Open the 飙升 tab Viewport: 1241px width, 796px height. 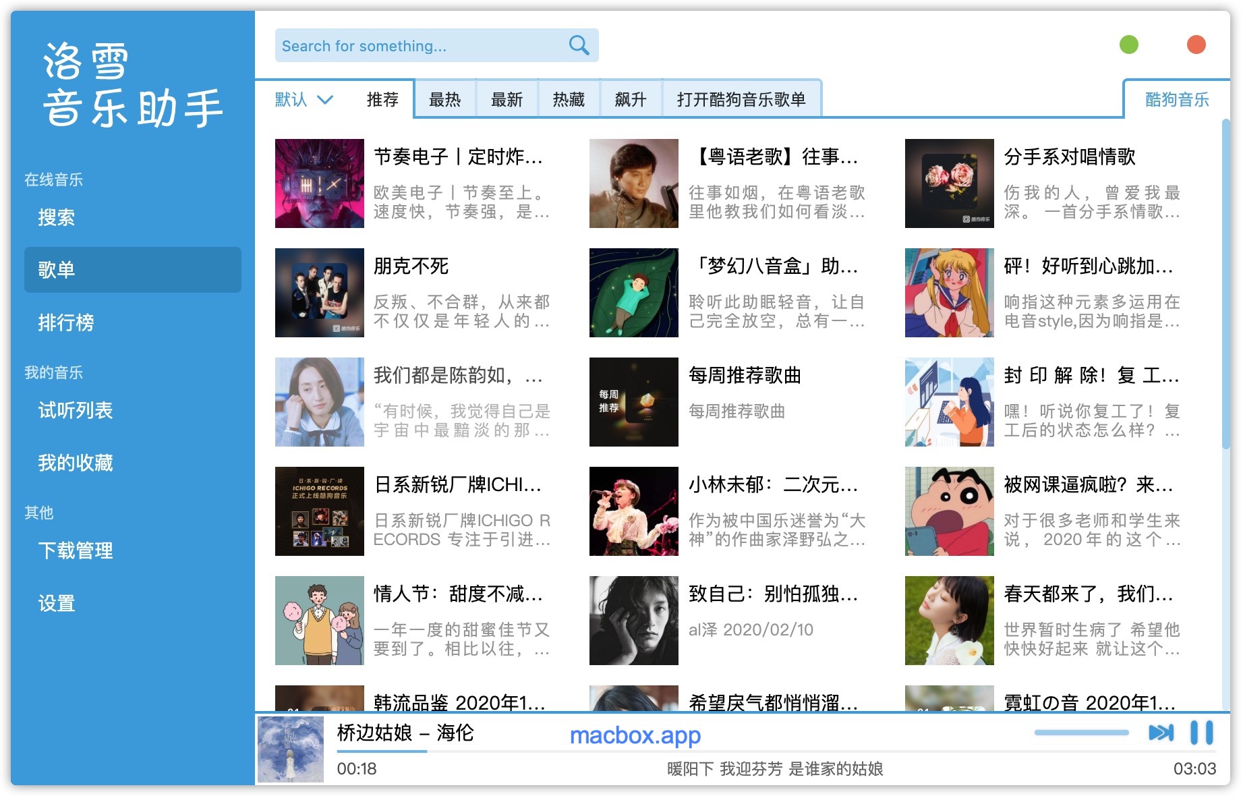pos(631,100)
